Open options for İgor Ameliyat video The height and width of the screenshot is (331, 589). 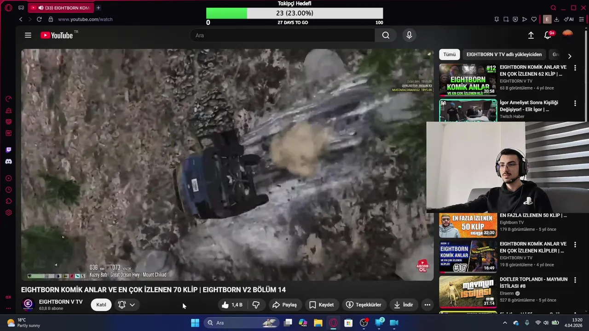tap(575, 103)
